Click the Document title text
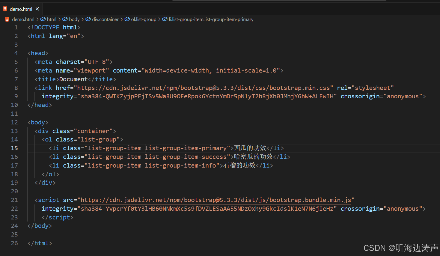This screenshot has width=440, height=256. [x=73, y=79]
